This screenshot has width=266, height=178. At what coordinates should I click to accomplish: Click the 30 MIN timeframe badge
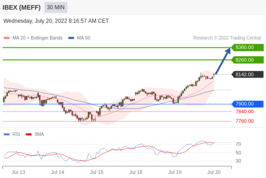coord(56,7)
